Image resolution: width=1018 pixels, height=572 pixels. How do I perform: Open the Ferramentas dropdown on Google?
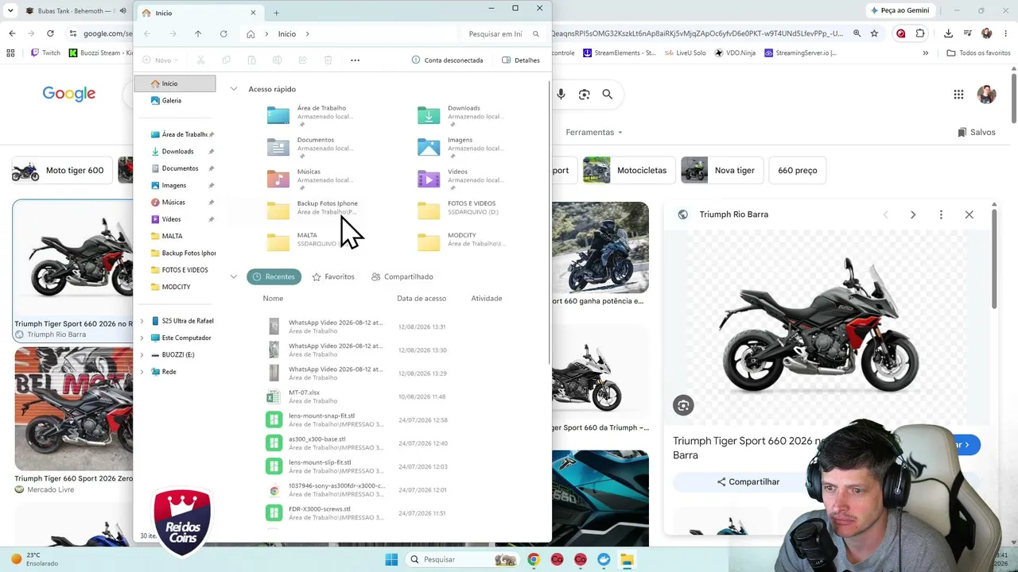(x=594, y=132)
